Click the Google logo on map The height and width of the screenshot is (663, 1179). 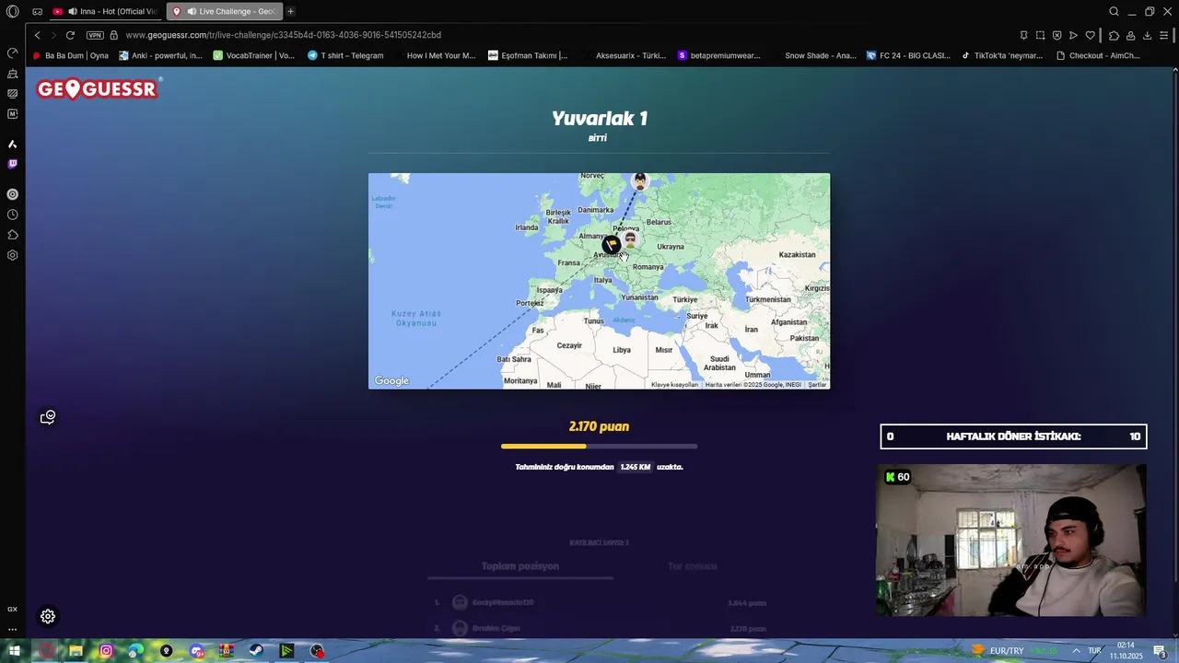(391, 381)
